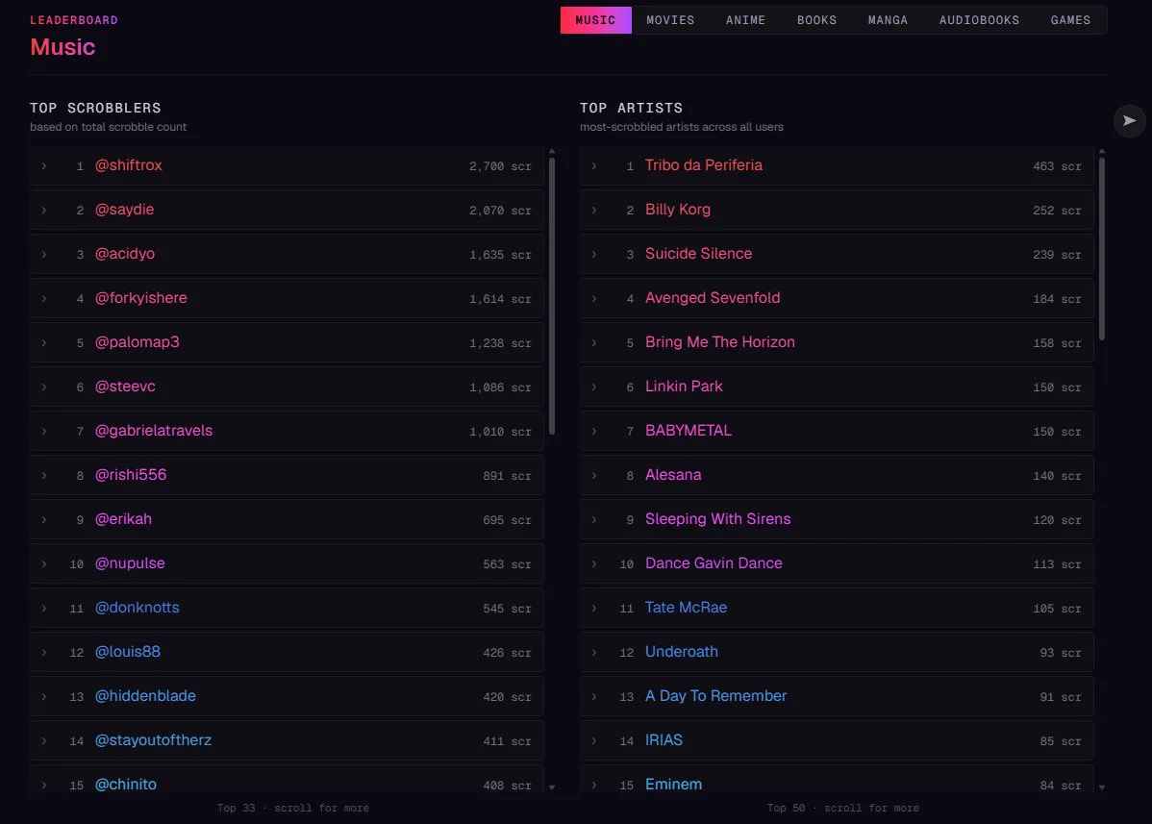Viewport: 1152px width, 824px height.
Task: Expand the Tate McRae row chevron
Action: click(x=593, y=608)
